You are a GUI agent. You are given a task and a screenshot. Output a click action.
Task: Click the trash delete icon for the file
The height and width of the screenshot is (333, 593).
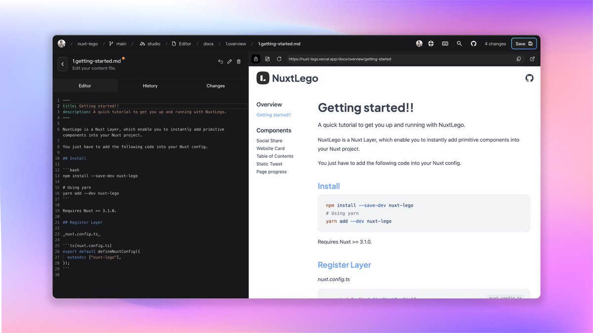click(239, 62)
